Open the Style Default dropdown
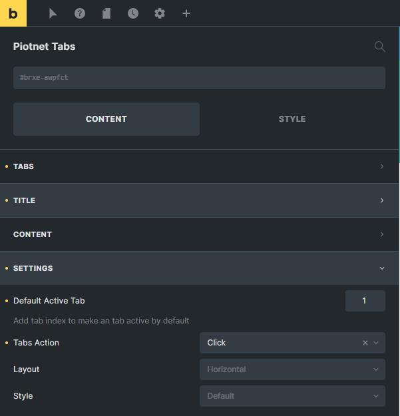The width and height of the screenshot is (400, 416). tap(292, 396)
